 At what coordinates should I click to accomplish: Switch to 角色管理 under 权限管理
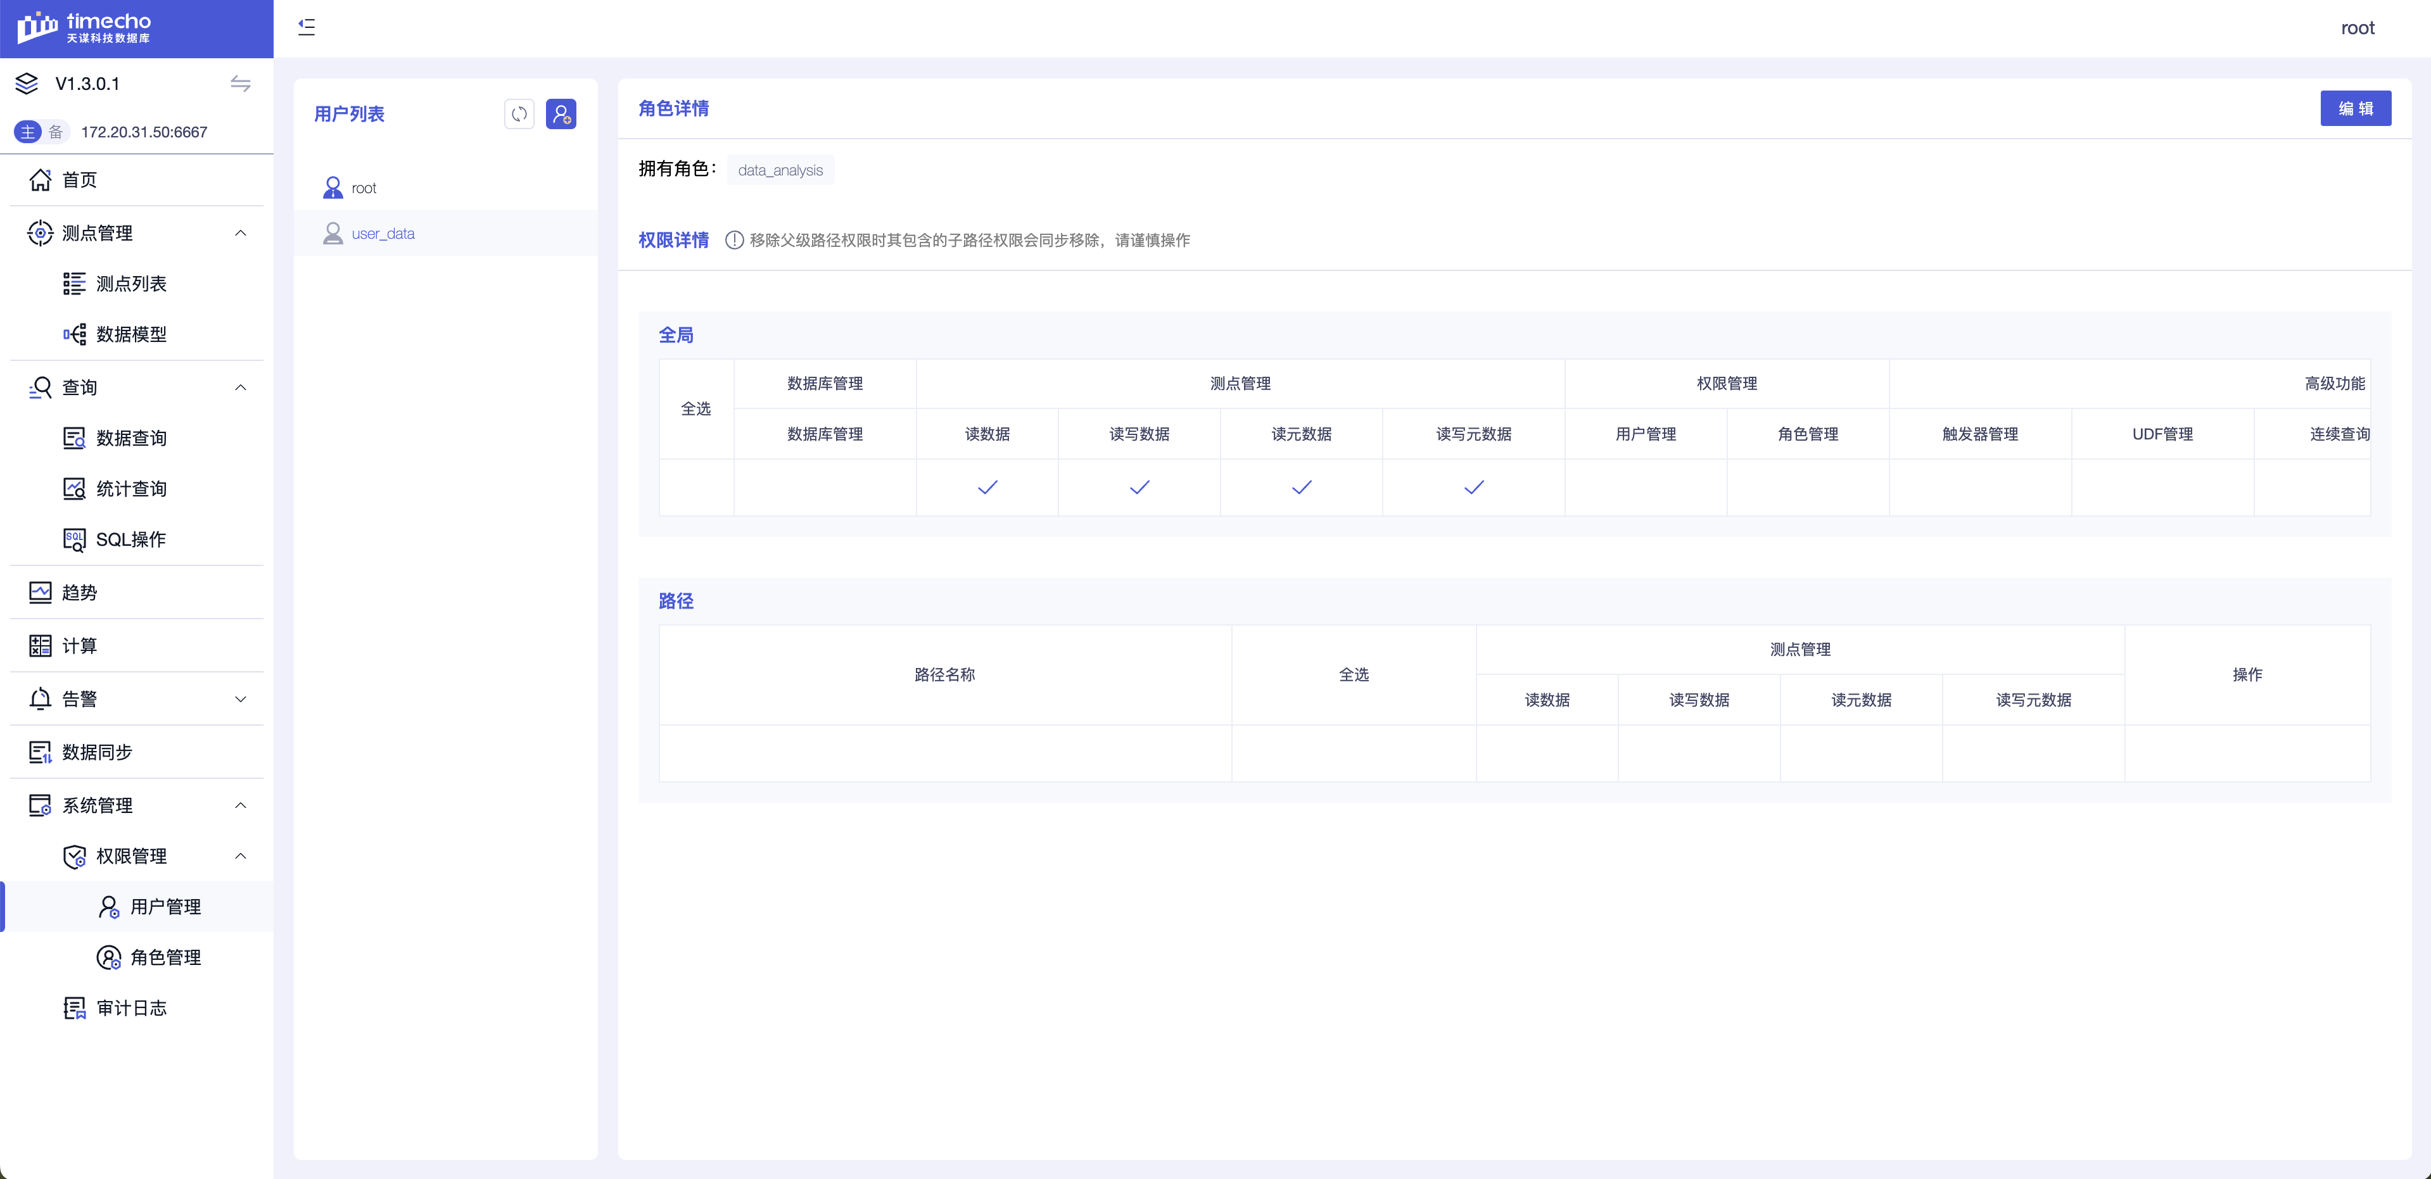(x=166, y=957)
